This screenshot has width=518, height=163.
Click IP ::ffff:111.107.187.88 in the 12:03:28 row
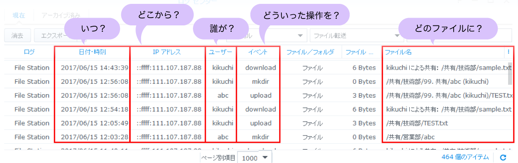pos(169,137)
